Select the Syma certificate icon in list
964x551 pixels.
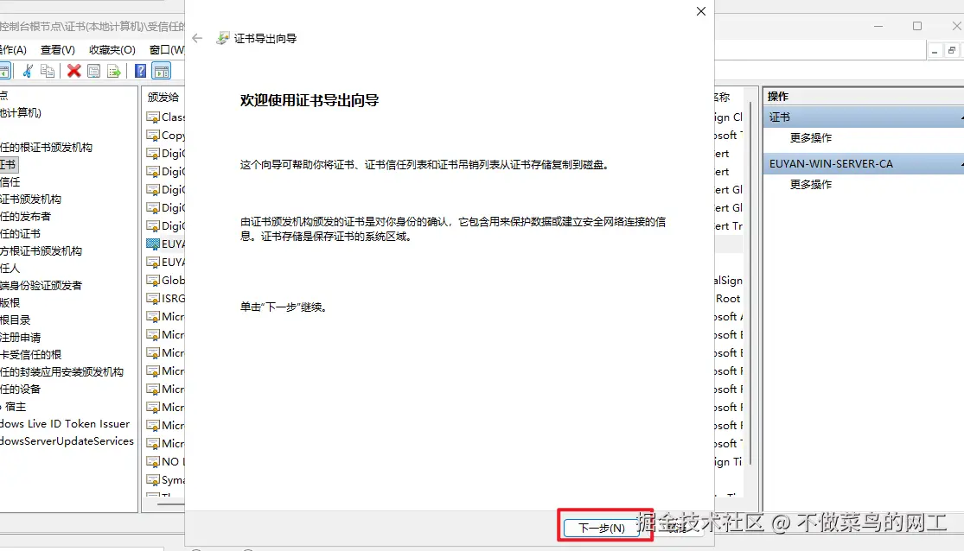coord(153,479)
